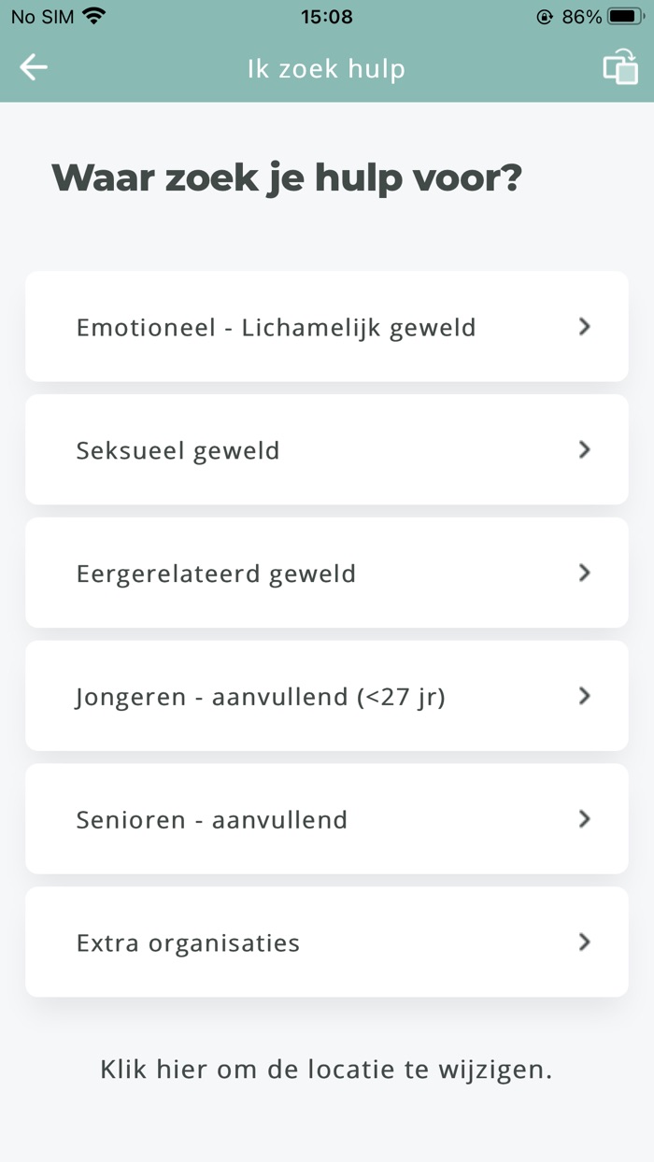Tap the link to change the location
Viewport: 654px width, 1162px height.
[x=326, y=1069]
